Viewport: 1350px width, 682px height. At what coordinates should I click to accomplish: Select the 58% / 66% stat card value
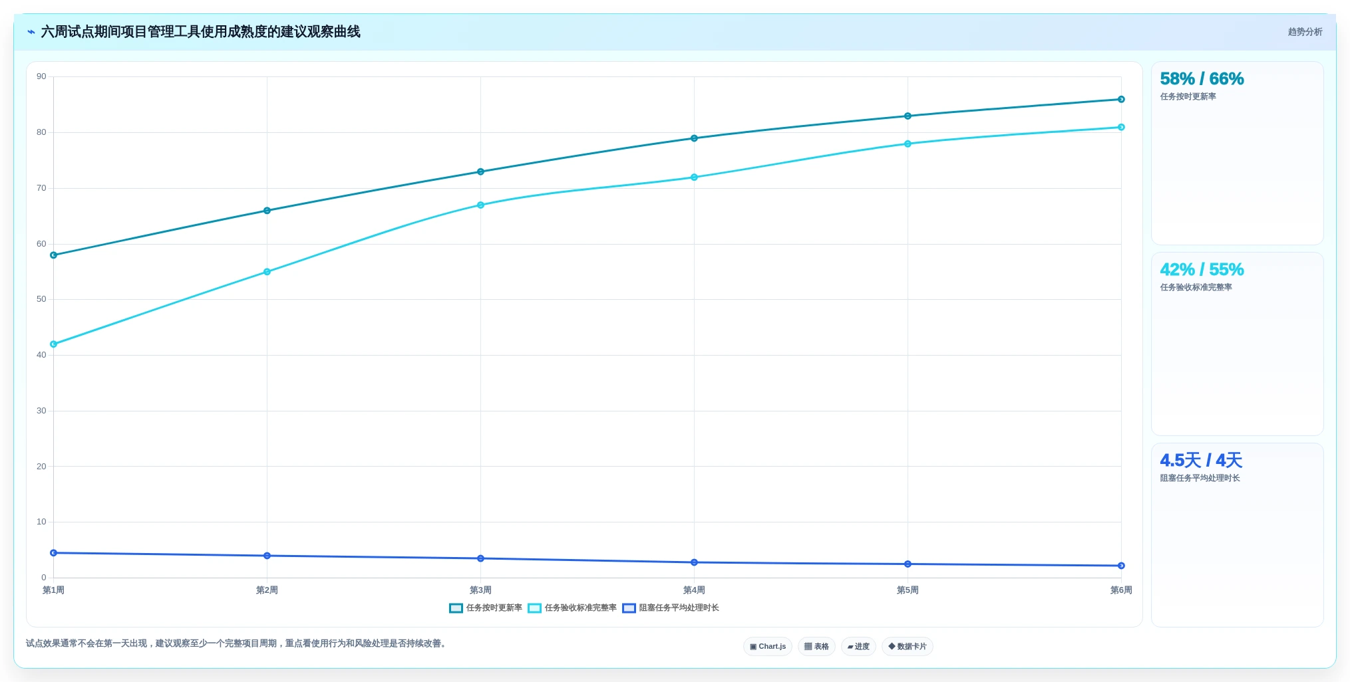tap(1202, 79)
